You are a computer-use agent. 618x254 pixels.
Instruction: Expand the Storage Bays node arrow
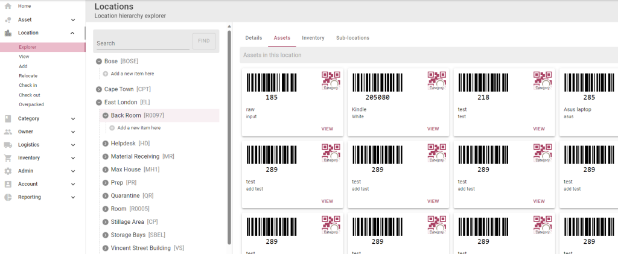click(x=105, y=235)
